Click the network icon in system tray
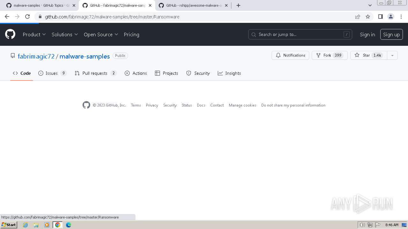Image resolution: width=408 pixels, height=229 pixels. [x=370, y=225]
